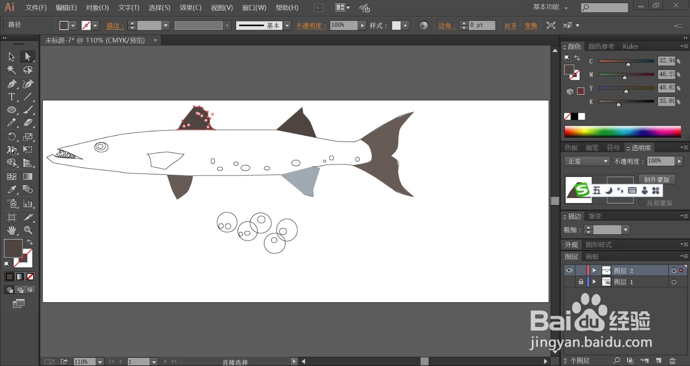Switch to the 画板 tab
The image size is (690, 366).
click(x=592, y=257)
